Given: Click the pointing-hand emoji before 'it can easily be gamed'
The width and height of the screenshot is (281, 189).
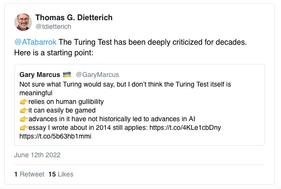Looking at the screenshot, I should (24, 110).
